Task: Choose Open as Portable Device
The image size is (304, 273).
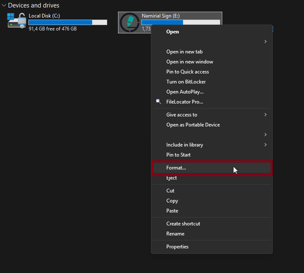Action: 193,125
